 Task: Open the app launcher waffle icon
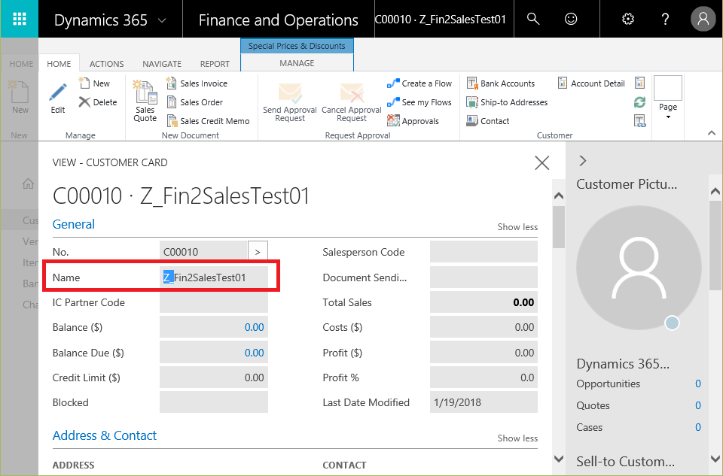pyautogui.click(x=20, y=19)
